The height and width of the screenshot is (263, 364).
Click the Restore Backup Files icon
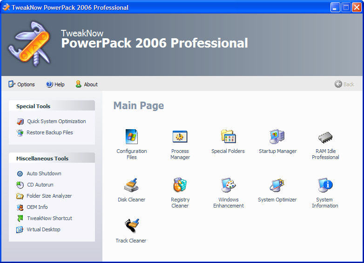pos(20,133)
